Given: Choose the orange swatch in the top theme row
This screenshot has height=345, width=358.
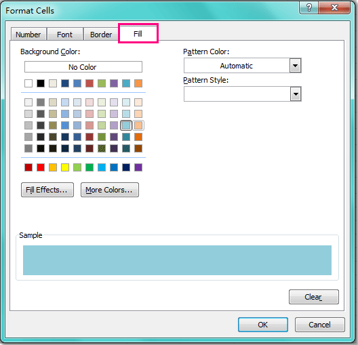Looking at the screenshot, I should click(138, 83).
